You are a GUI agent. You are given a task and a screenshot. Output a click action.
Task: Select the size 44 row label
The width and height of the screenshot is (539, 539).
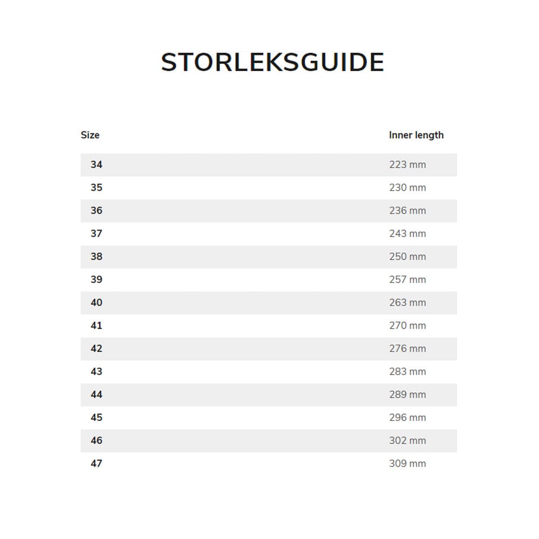[x=96, y=395]
